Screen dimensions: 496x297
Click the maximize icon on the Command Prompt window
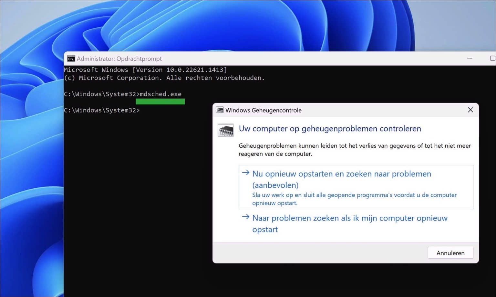point(492,58)
